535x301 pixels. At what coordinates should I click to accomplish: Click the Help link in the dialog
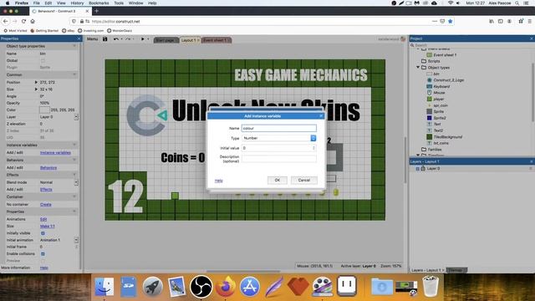coord(219,181)
